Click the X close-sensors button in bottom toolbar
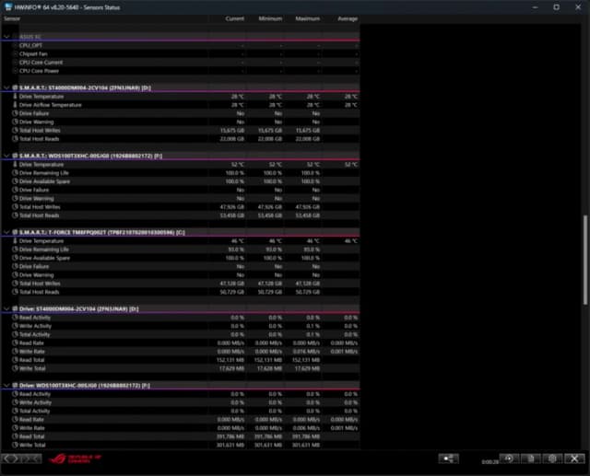The width and height of the screenshot is (590, 476). [x=574, y=459]
